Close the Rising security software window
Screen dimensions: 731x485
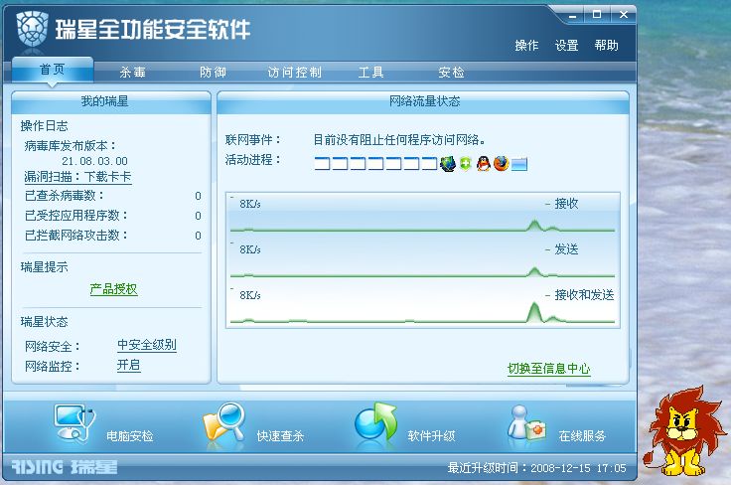[x=624, y=15]
